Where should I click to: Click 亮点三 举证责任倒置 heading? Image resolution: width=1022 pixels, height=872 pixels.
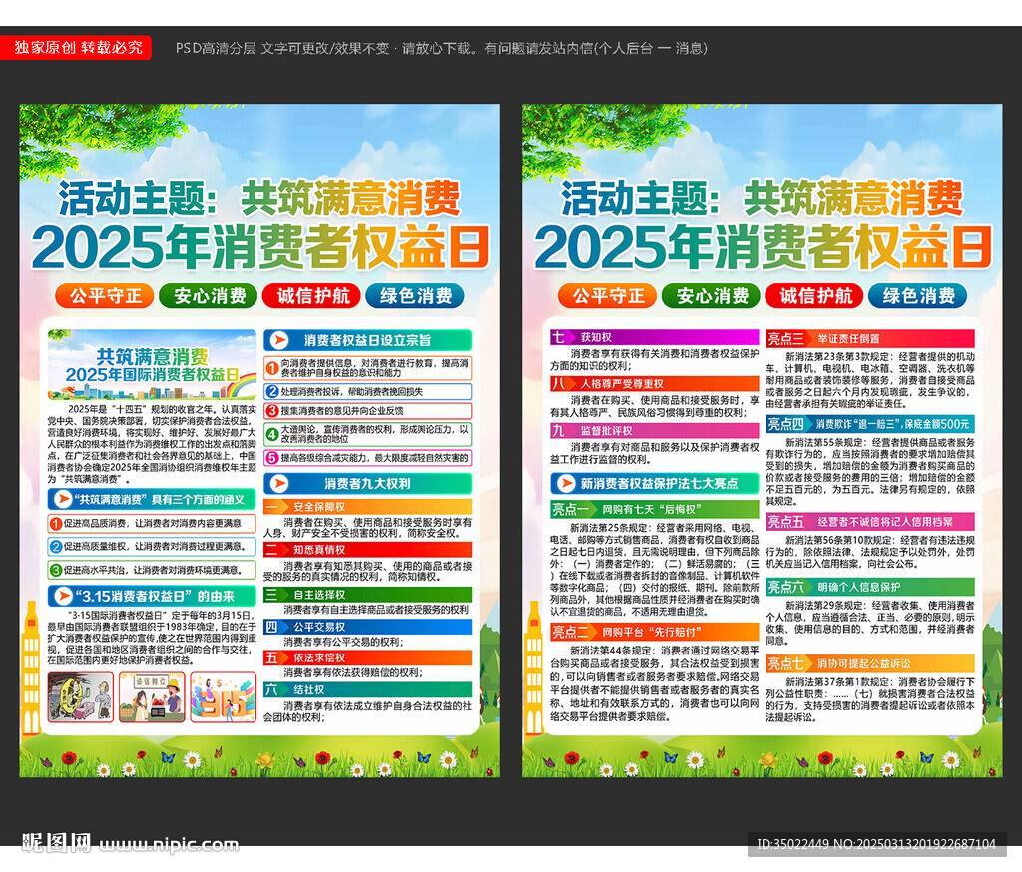(x=870, y=338)
